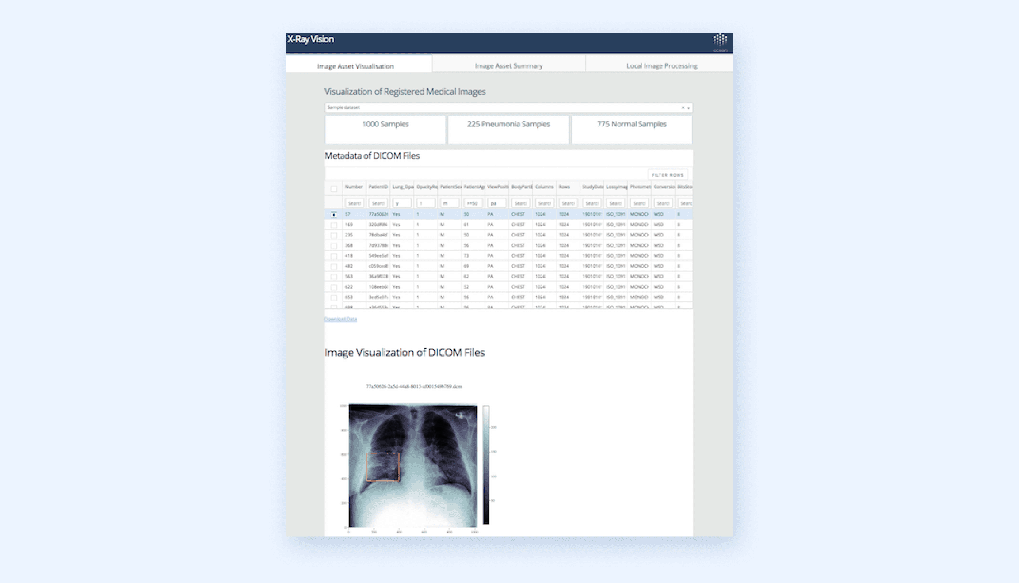Select Image Asset Visualisation tab
The image size is (1019, 583).
click(x=355, y=66)
